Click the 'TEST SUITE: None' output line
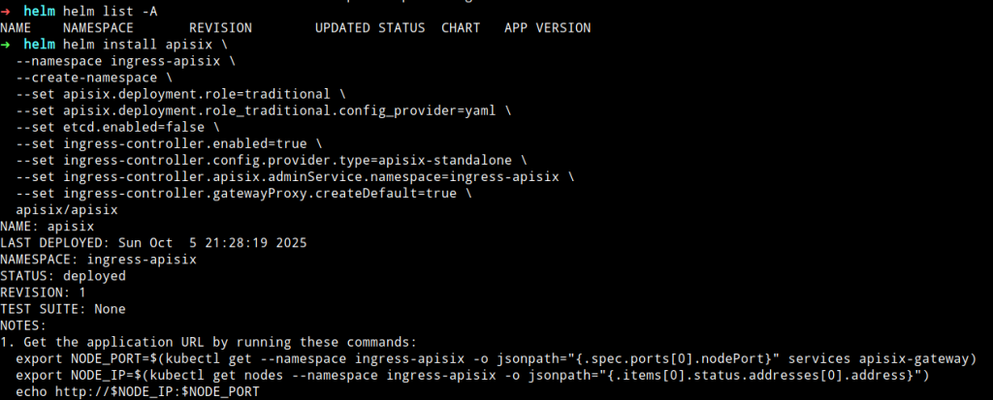993x400 pixels. coord(63,309)
